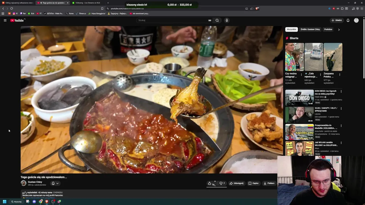Dislike the video with thumbs down

[222, 183]
